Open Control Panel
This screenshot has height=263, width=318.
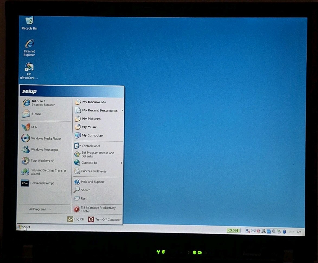98,146
